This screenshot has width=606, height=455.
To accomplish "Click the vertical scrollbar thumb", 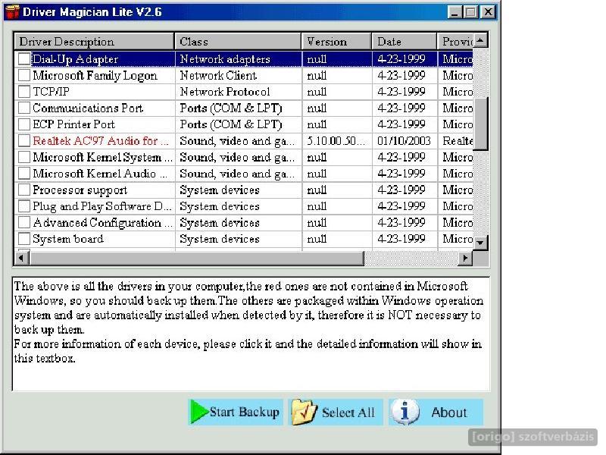I will click(x=480, y=124).
